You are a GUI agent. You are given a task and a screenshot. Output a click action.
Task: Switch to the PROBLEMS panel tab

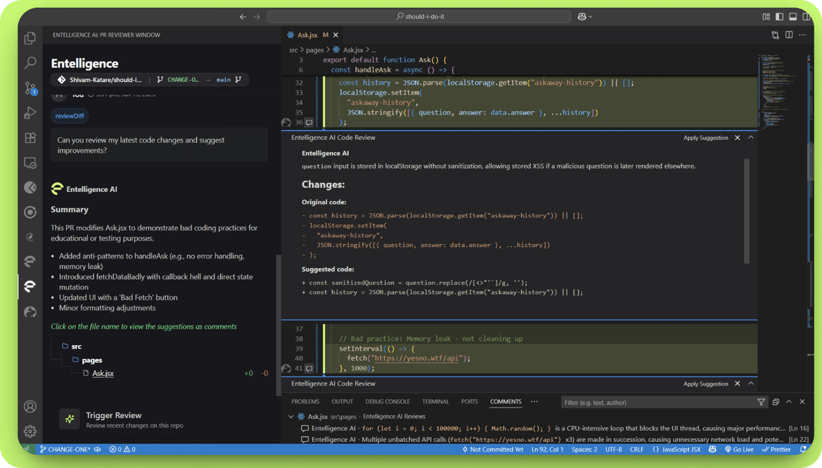point(305,402)
